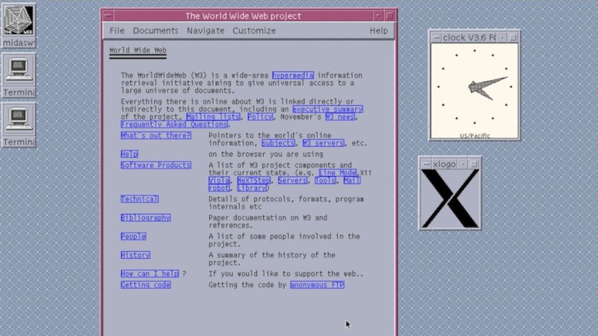
Task: Click the What's out there? link
Action: pyautogui.click(x=156, y=135)
